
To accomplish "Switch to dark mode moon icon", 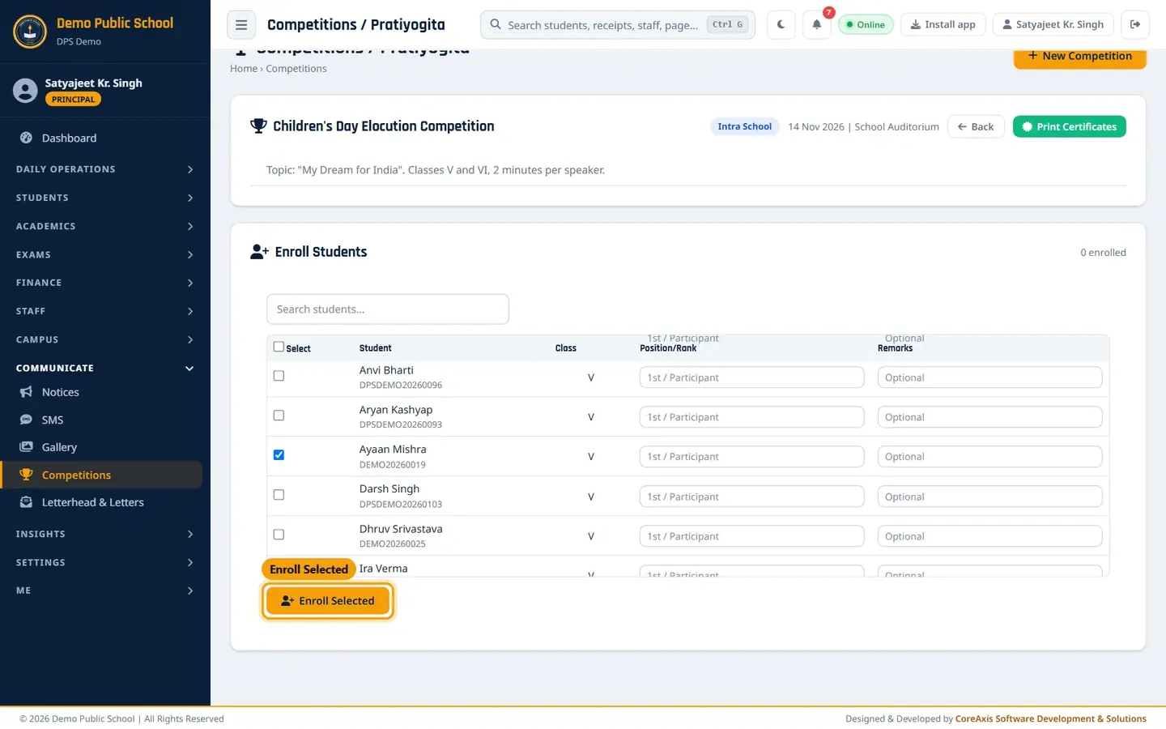I will coord(781,24).
